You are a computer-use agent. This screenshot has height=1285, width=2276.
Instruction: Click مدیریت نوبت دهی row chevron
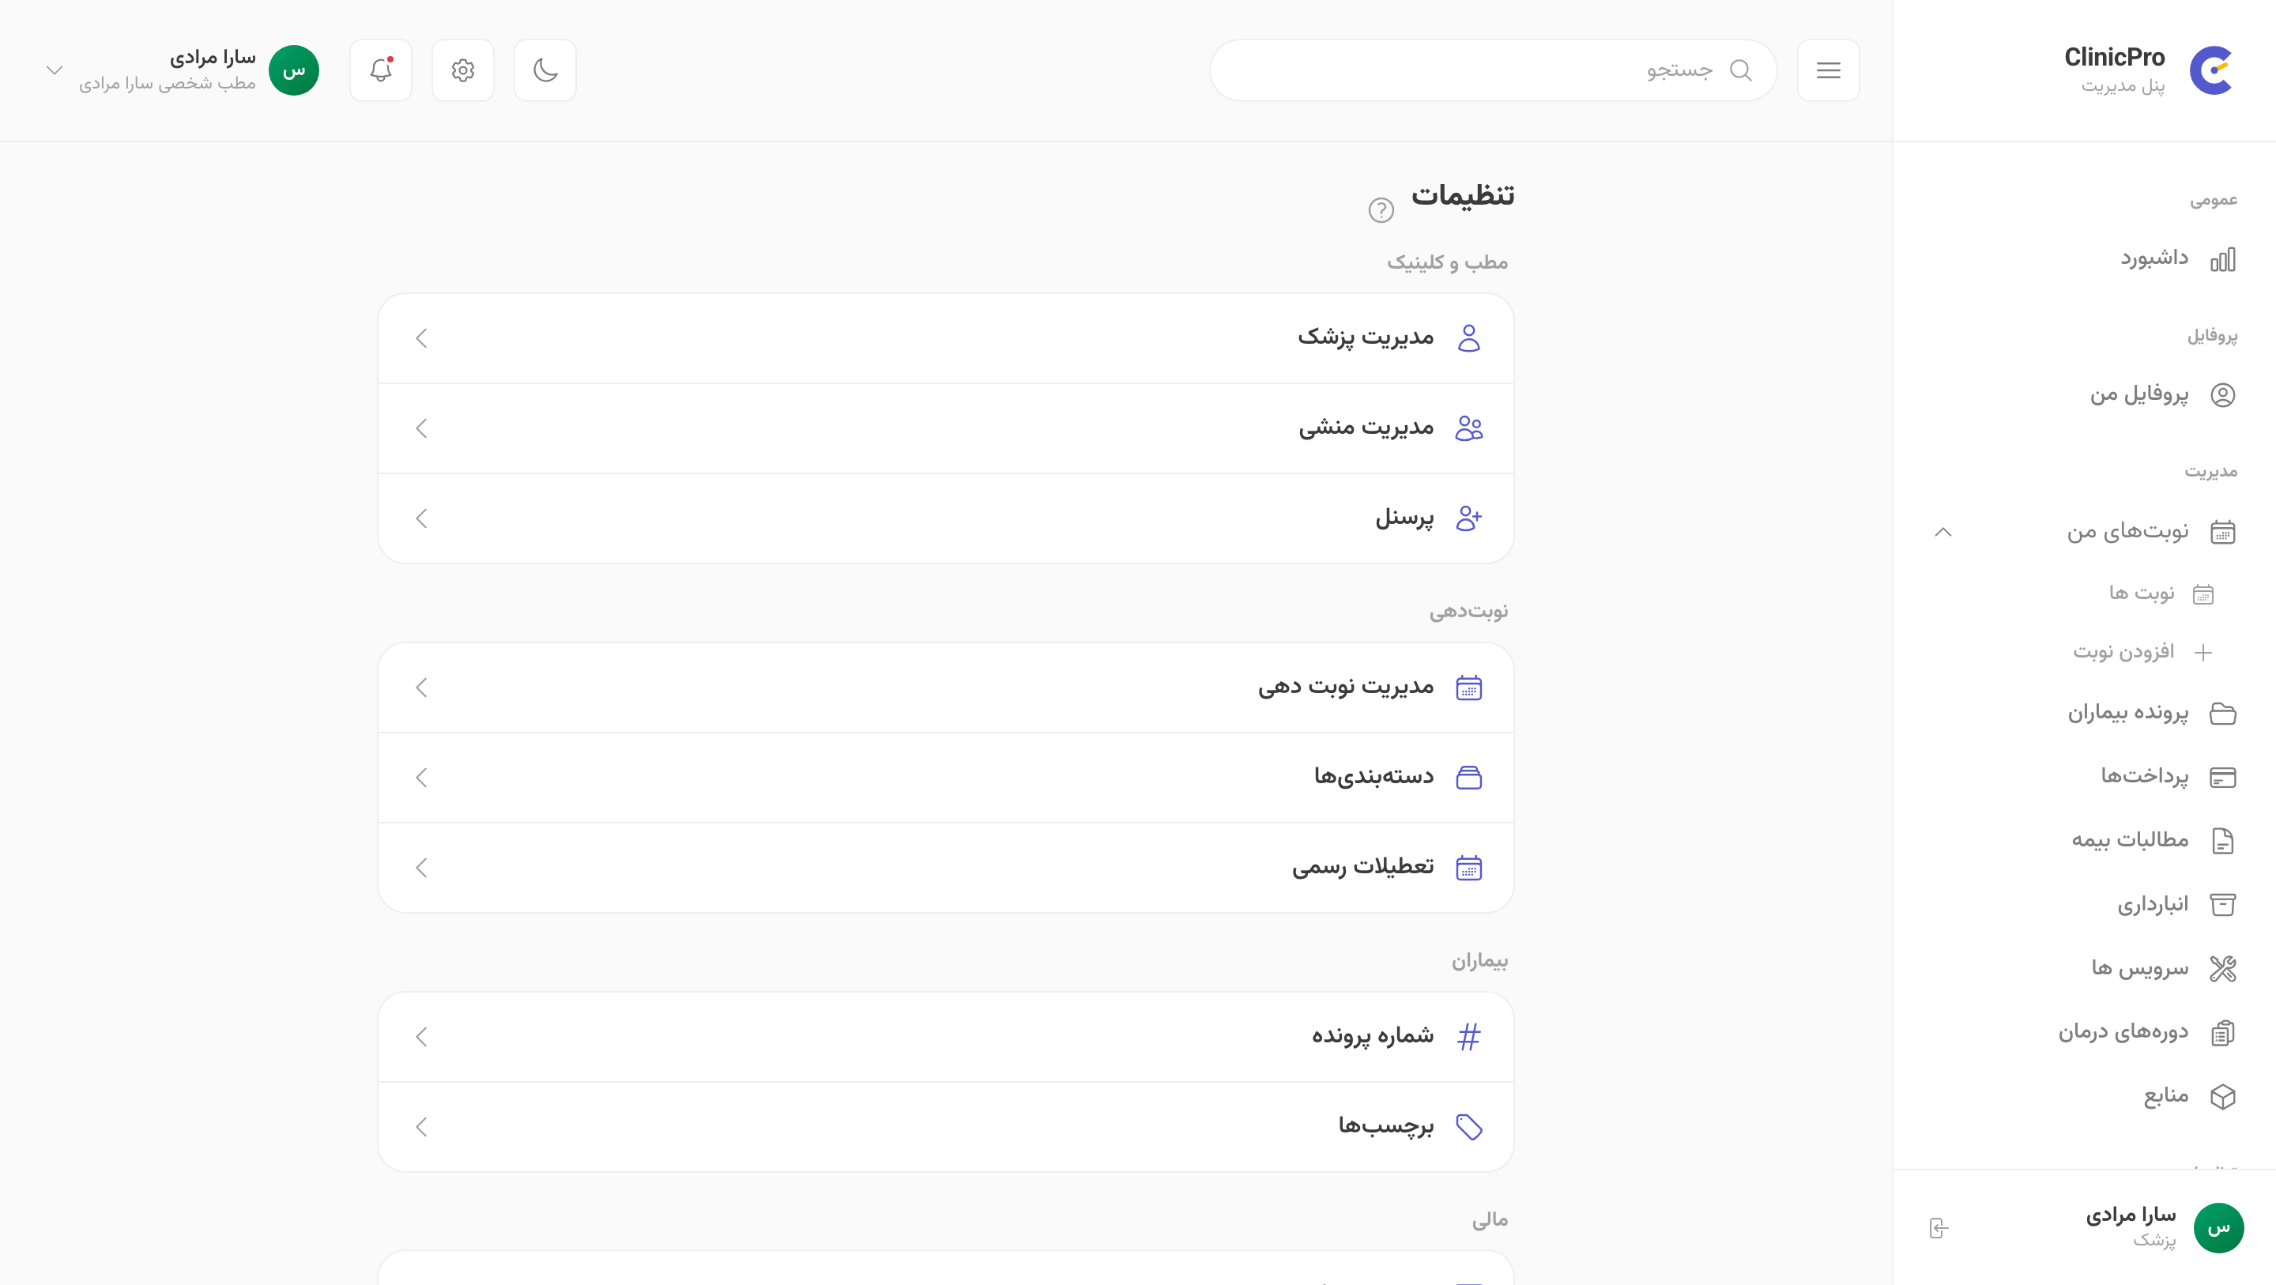(421, 688)
